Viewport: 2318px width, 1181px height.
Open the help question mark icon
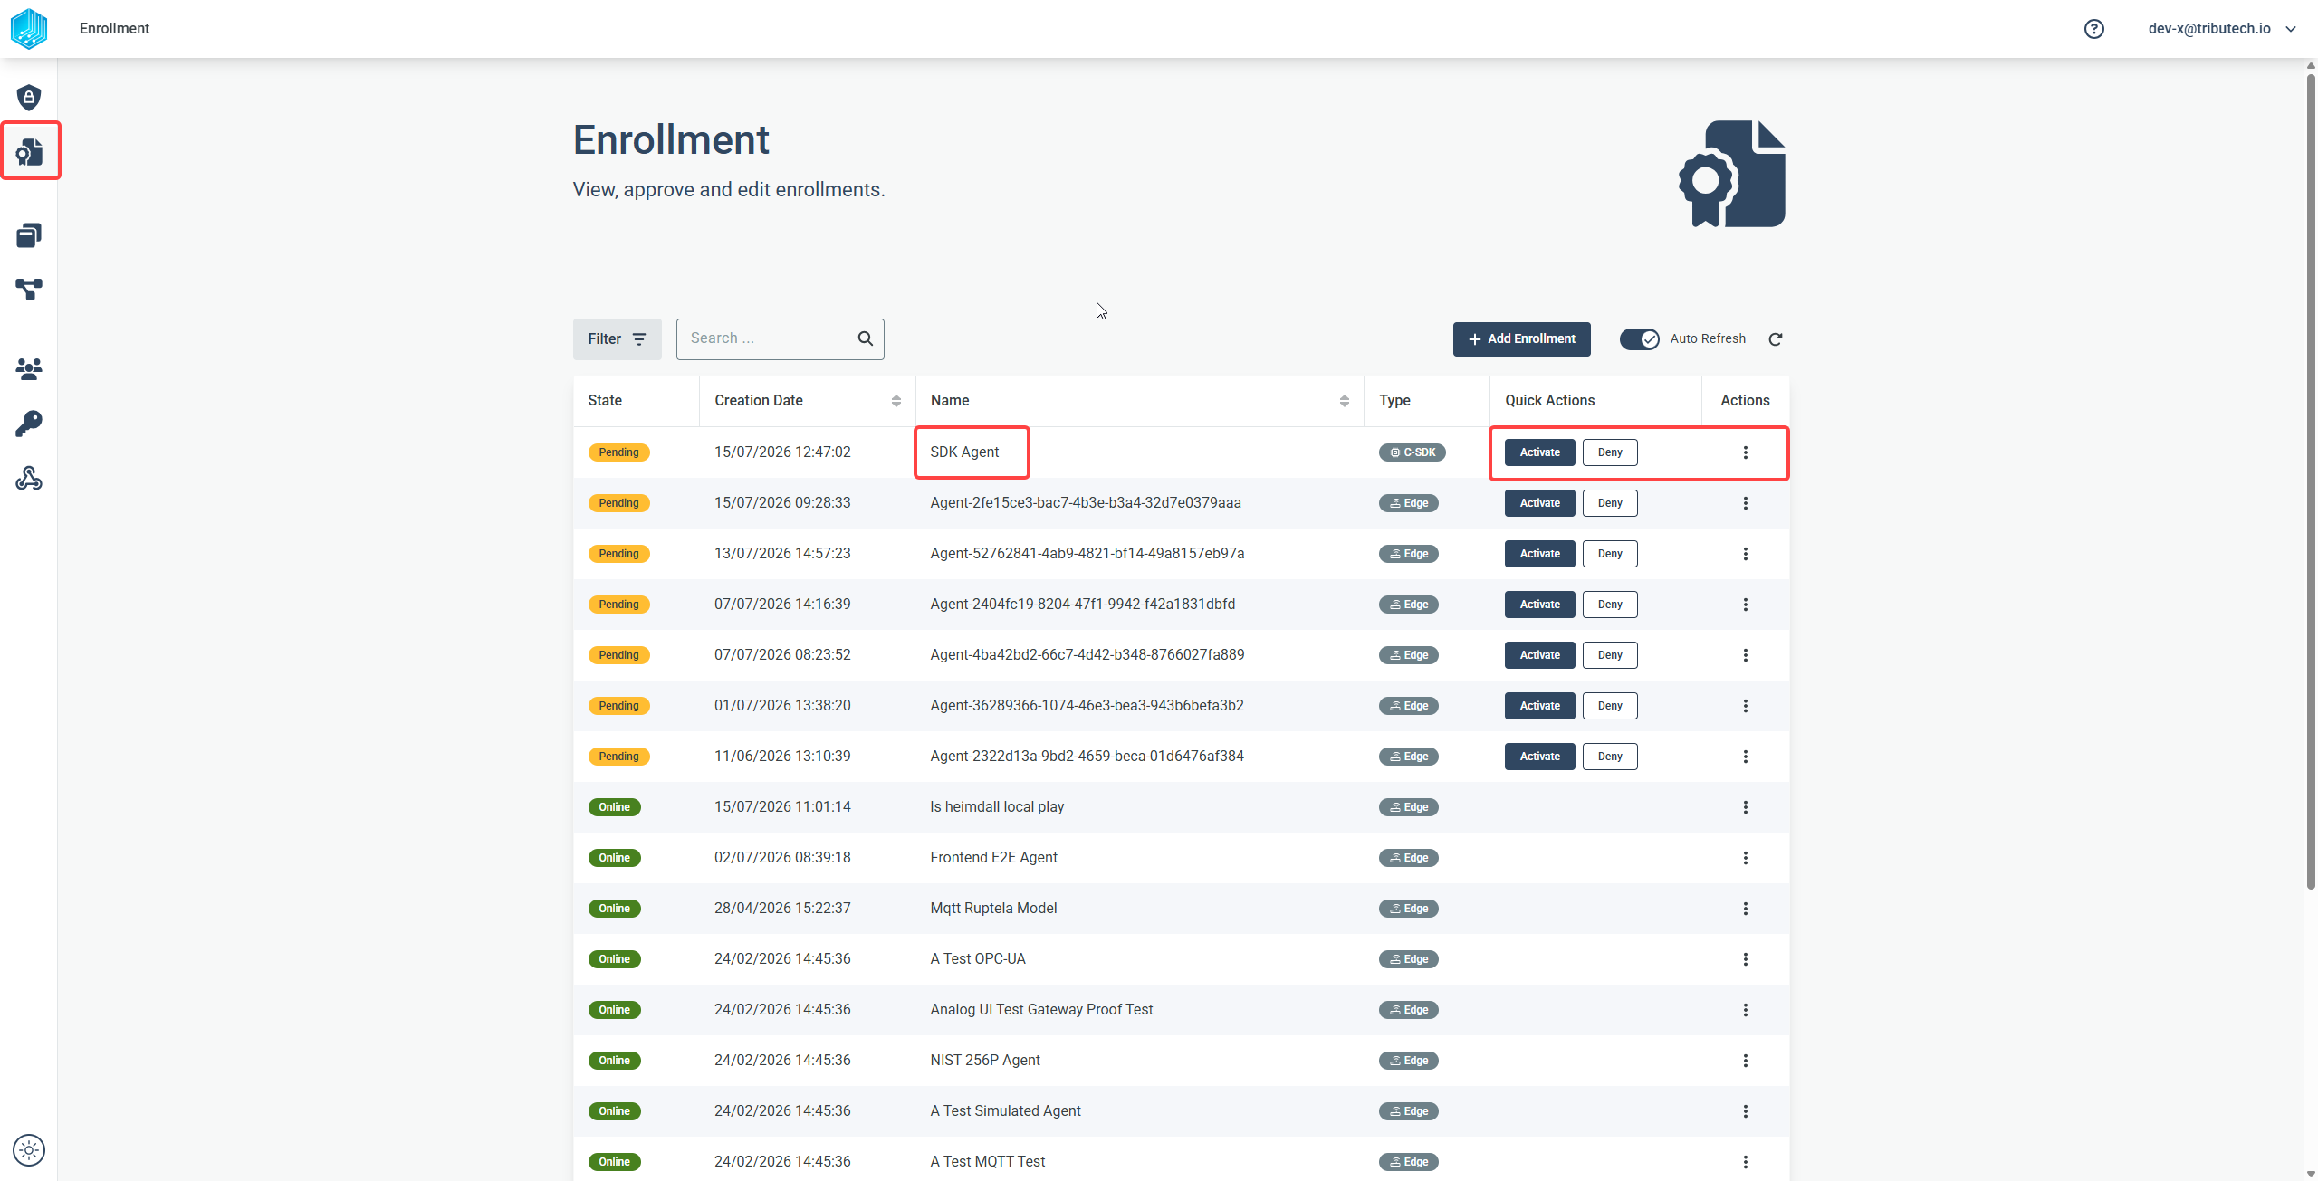pos(2093,29)
